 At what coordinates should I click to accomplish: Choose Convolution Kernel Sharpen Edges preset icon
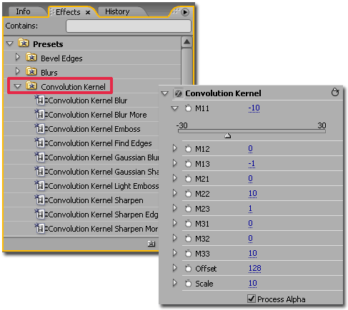40,215
